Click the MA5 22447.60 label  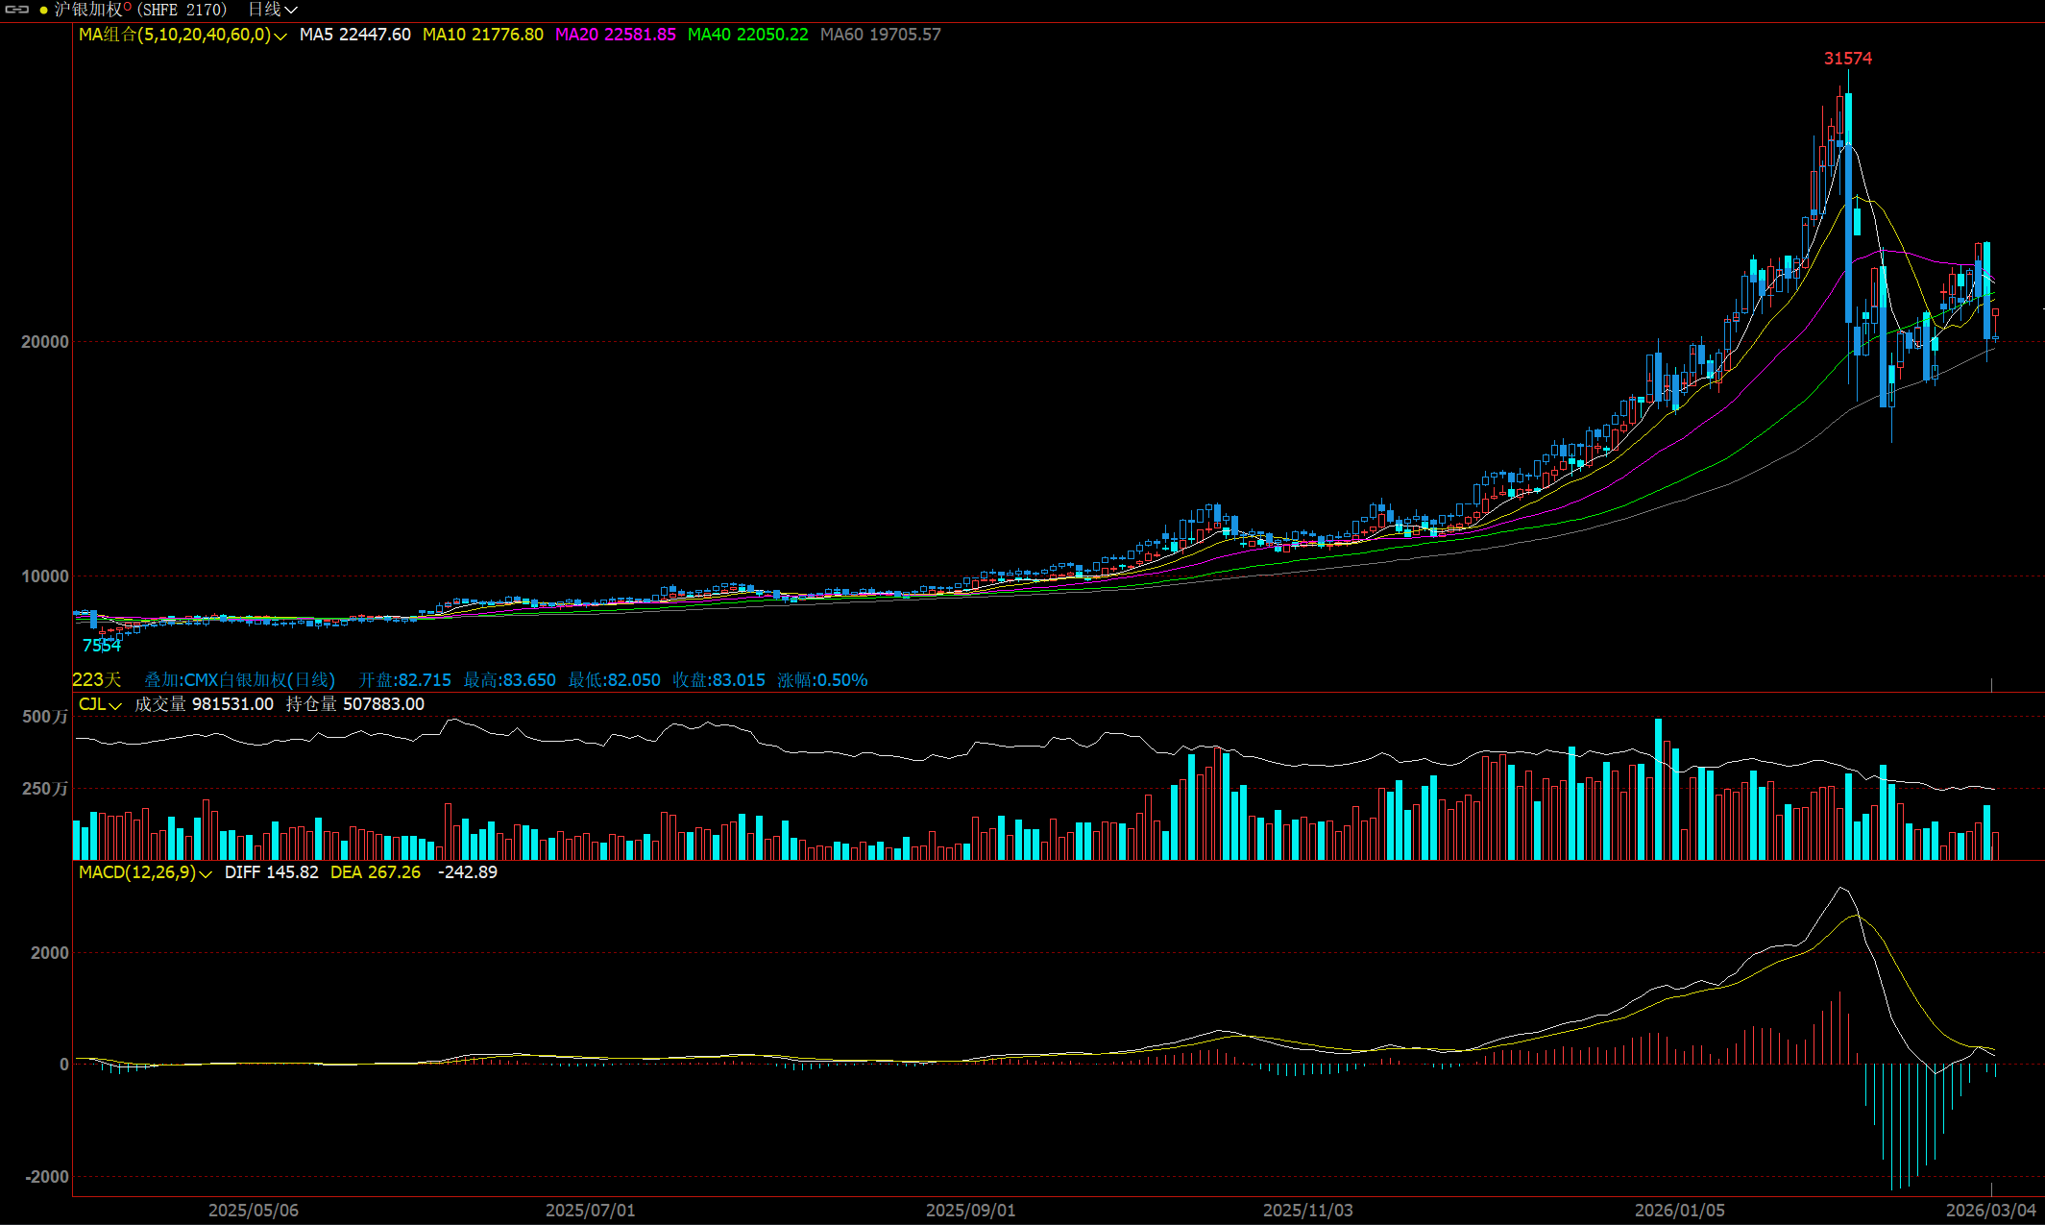tap(354, 35)
